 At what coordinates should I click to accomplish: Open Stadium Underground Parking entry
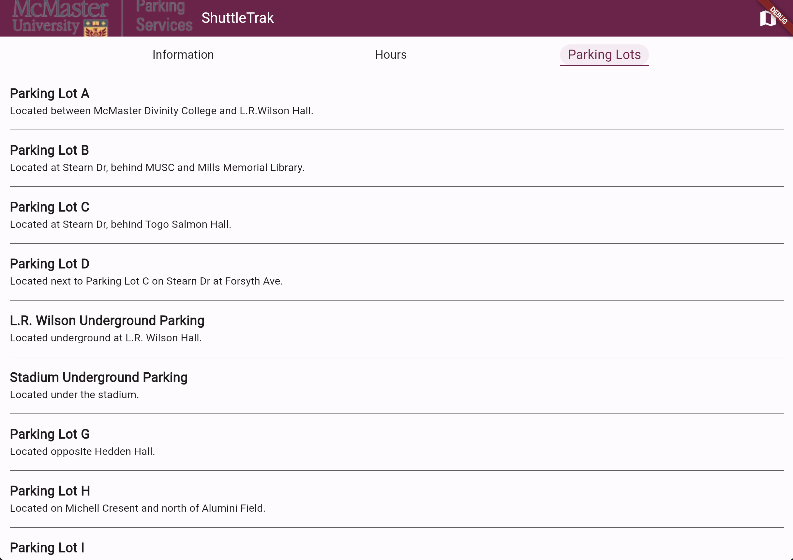pyautogui.click(x=98, y=377)
